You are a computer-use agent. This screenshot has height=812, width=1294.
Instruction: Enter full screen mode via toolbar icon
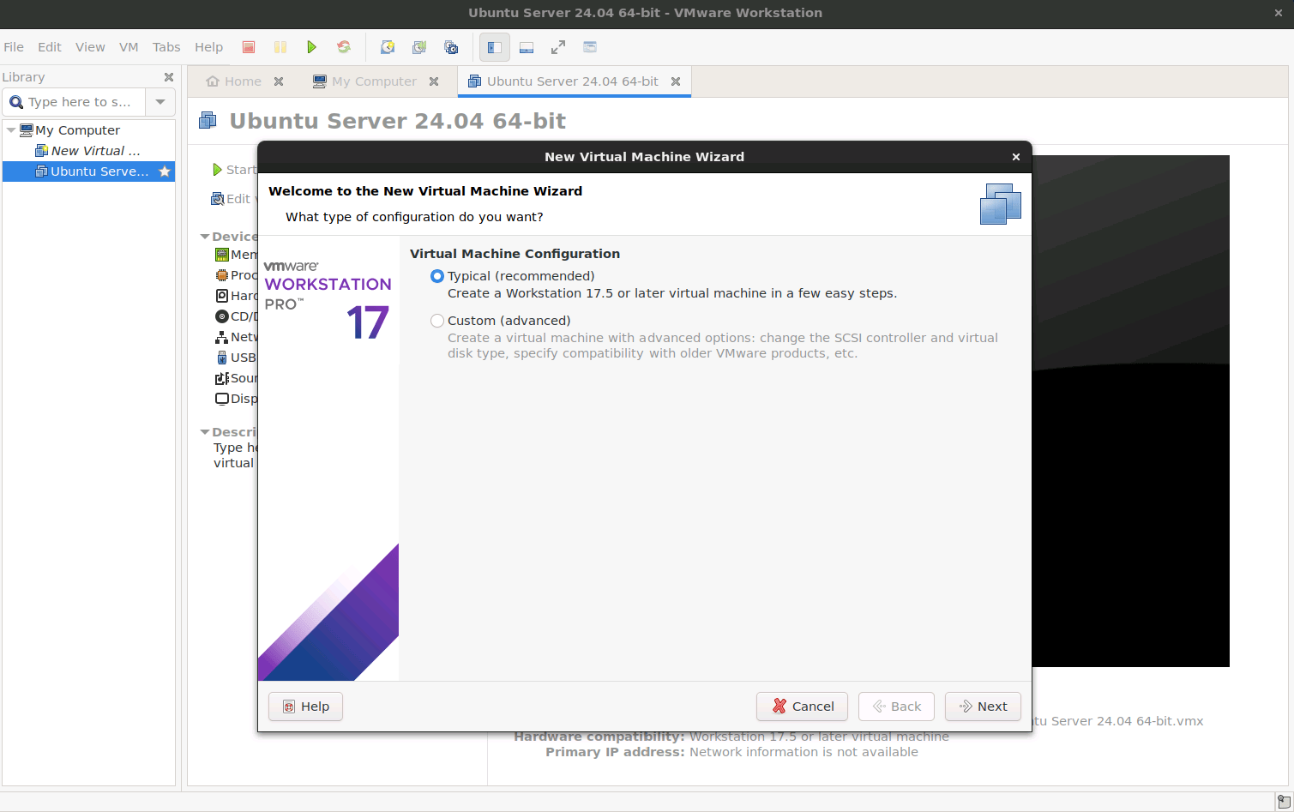coord(558,47)
